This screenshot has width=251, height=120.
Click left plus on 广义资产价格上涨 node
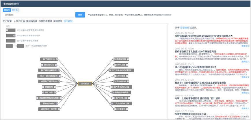(112, 103)
